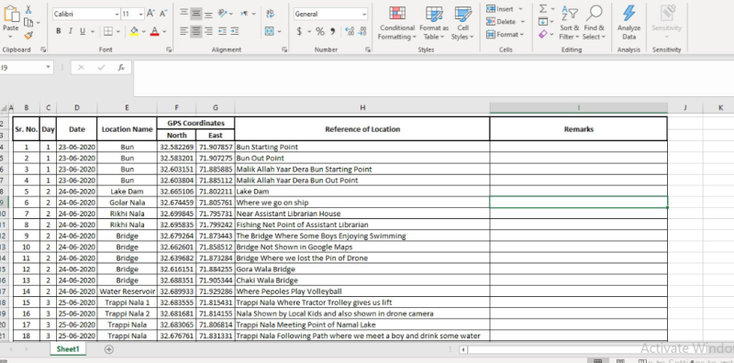Click the Clear eraser icon
Image resolution: width=734 pixels, height=363 pixels.
tap(543, 34)
